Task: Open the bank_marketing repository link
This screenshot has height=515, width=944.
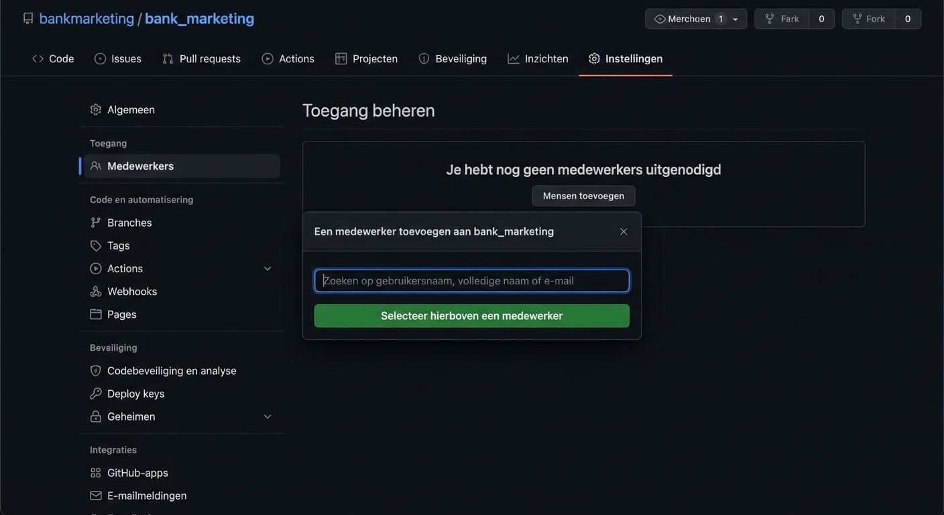Action: point(199,19)
